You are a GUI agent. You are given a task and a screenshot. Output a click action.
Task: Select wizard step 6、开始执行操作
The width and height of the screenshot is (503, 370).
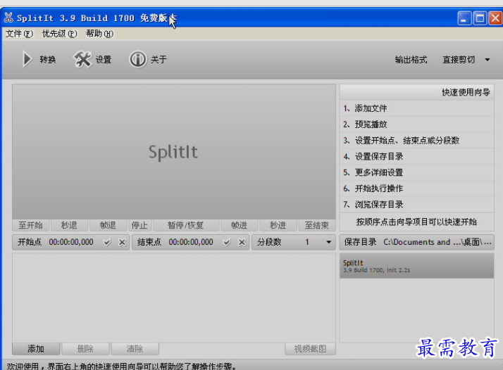click(x=417, y=189)
